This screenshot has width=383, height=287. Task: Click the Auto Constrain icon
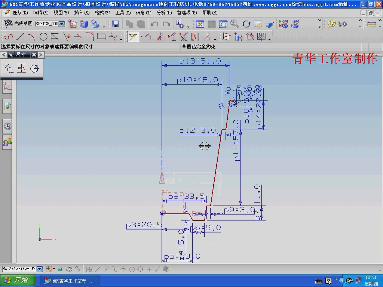click(x=160, y=37)
